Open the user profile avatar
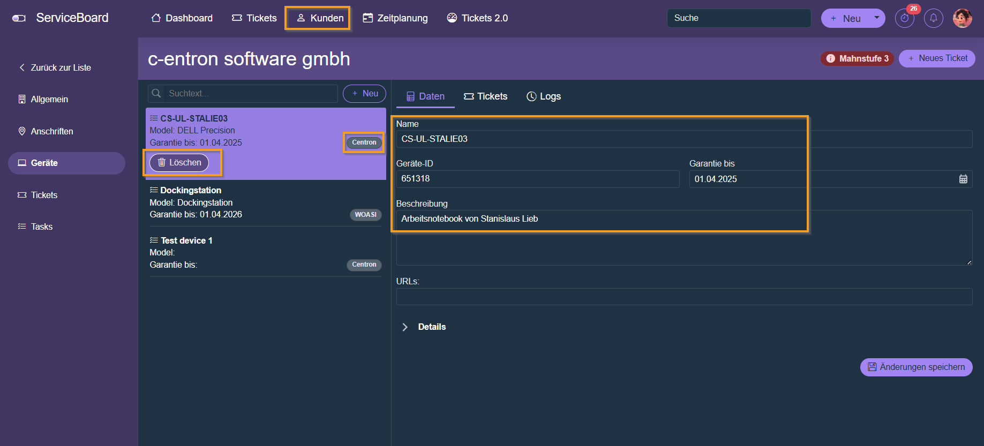 962,18
